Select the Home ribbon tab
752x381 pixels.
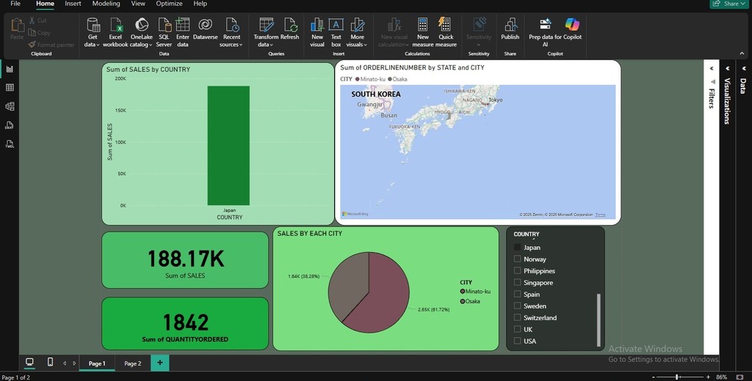point(45,4)
